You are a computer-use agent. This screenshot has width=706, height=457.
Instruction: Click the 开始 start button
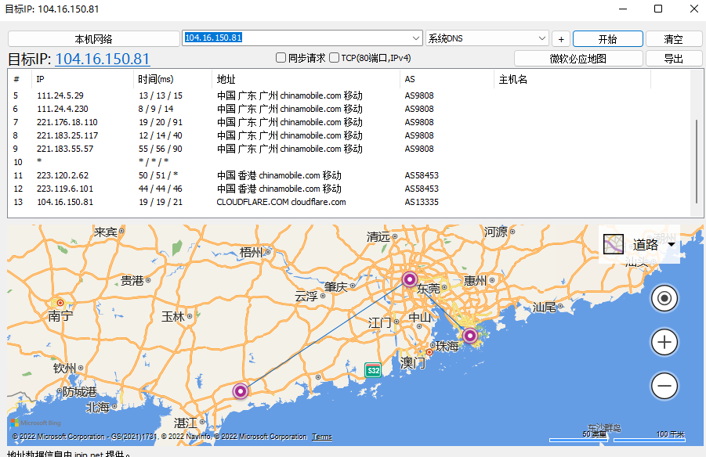tap(607, 39)
